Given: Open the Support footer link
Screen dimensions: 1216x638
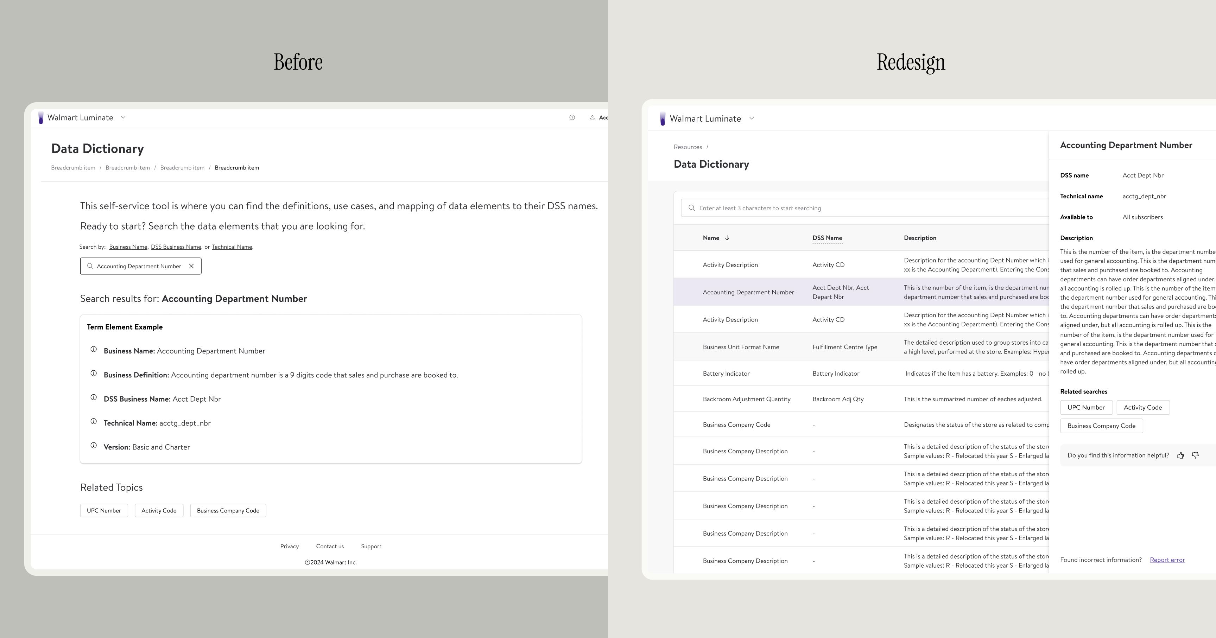Looking at the screenshot, I should [371, 547].
